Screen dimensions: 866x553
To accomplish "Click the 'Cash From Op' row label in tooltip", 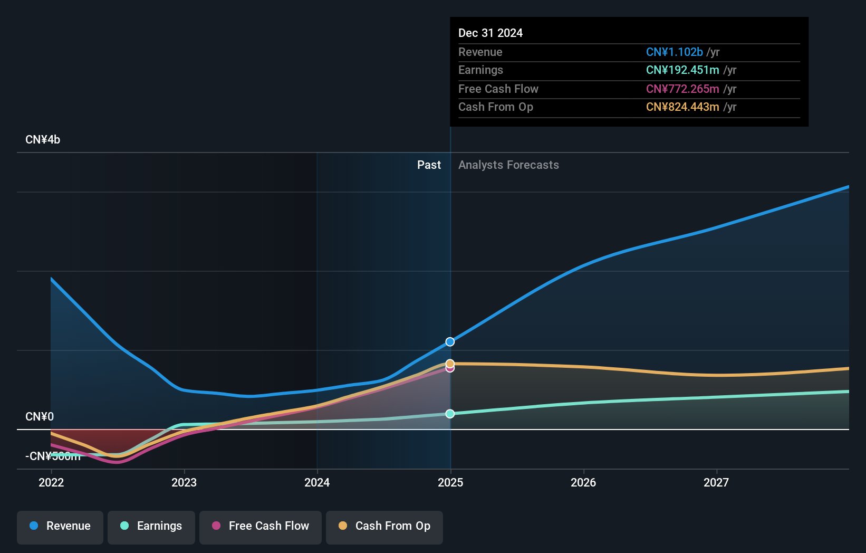I will point(496,107).
